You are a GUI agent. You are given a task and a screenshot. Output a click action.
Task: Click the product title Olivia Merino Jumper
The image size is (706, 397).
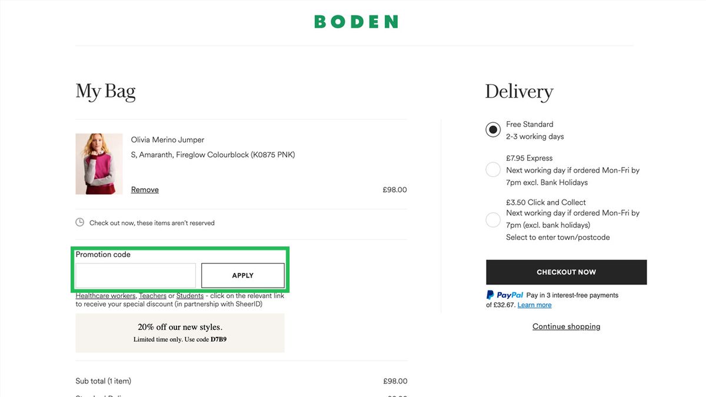pyautogui.click(x=167, y=139)
